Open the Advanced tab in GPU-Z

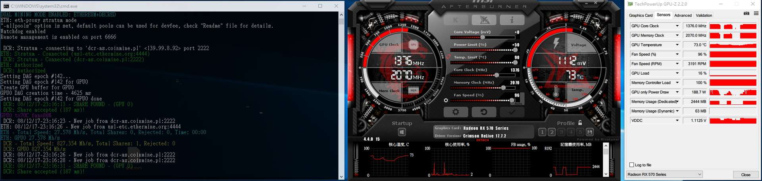(x=683, y=15)
